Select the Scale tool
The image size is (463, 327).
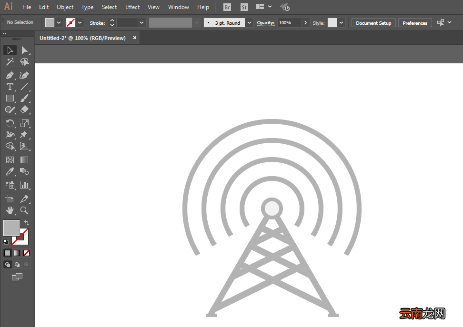pyautogui.click(x=24, y=123)
